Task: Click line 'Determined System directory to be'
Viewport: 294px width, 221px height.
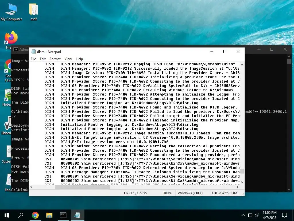Action: tap(150, 168)
